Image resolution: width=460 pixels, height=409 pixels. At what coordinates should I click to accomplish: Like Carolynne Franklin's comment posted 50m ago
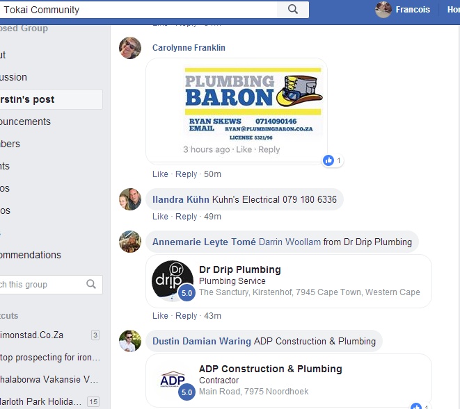160,174
